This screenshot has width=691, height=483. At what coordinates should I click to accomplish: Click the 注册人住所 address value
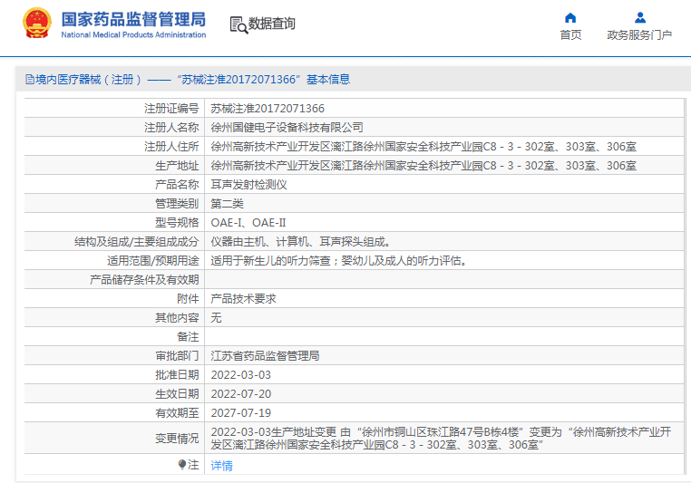pos(423,146)
